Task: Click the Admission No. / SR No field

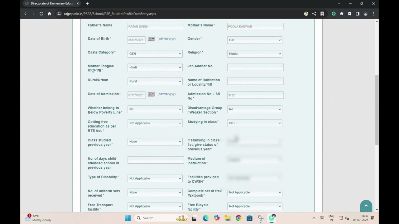Action: [x=255, y=95]
